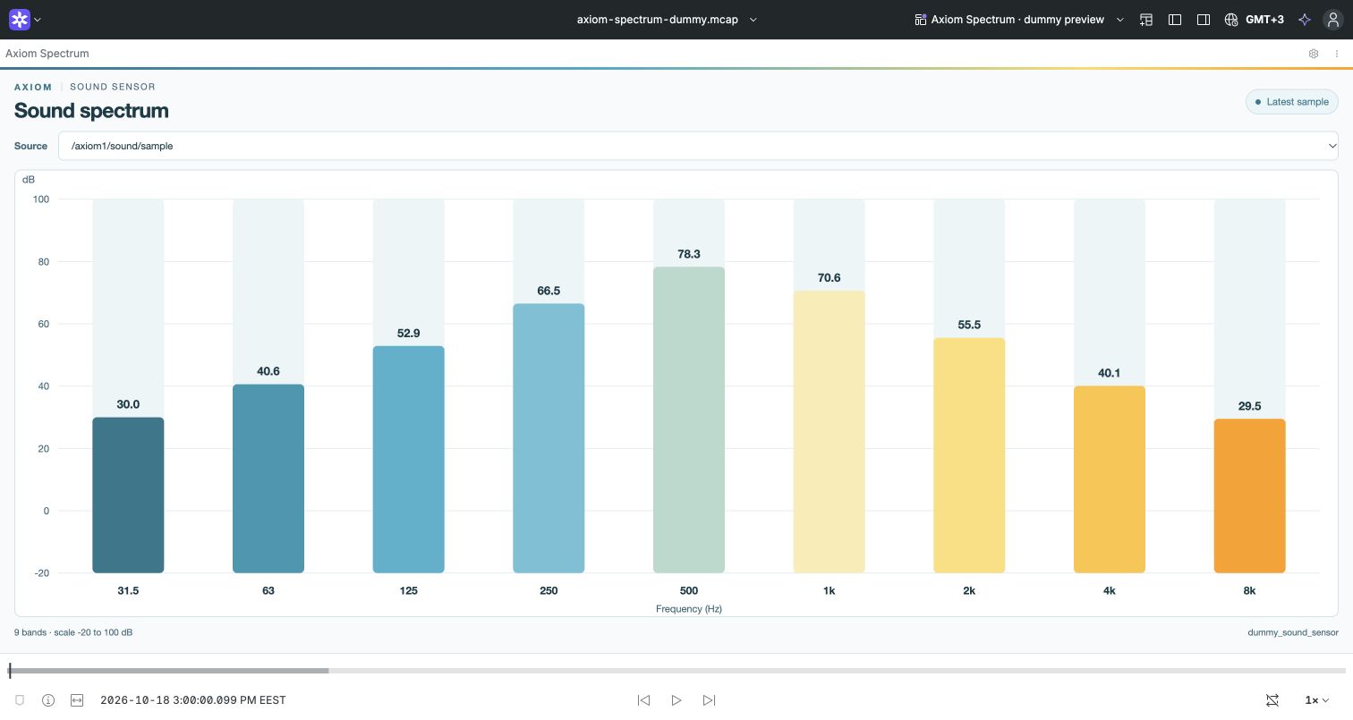Click the GMT+3 timezone label

click(x=1264, y=20)
